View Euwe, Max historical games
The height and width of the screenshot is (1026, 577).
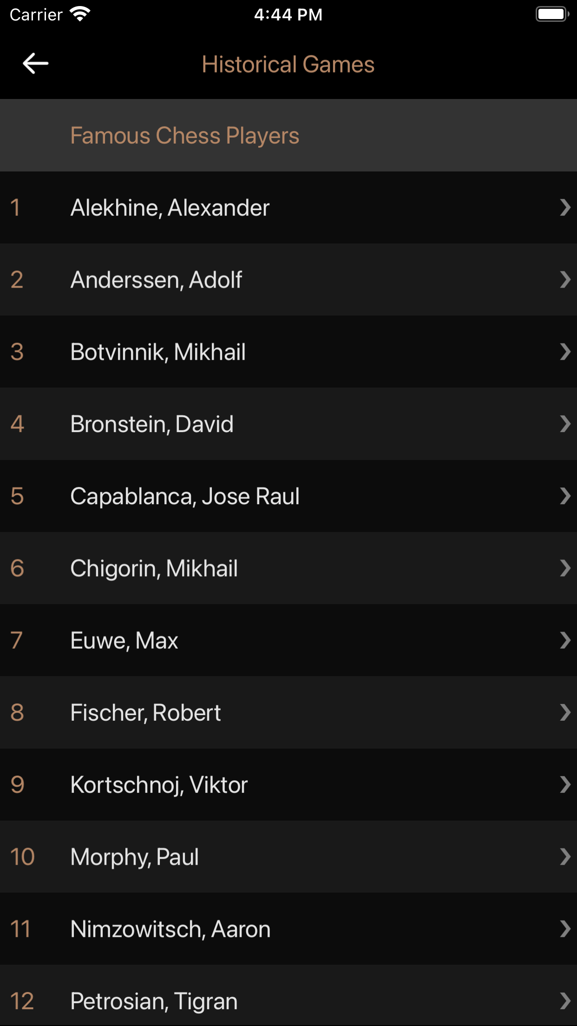[x=288, y=640]
